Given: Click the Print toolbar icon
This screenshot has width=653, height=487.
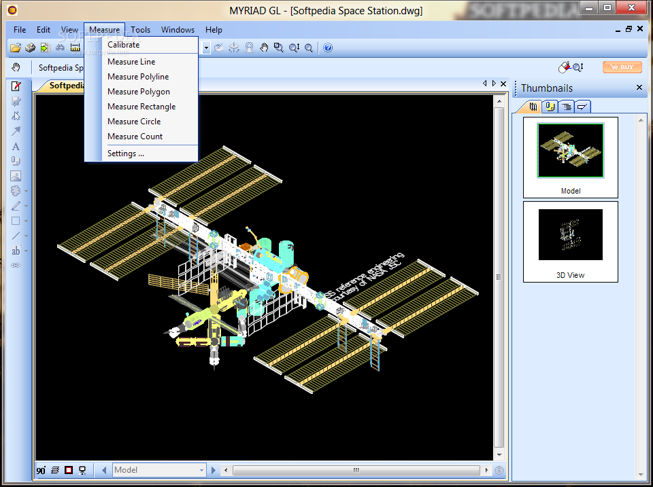Looking at the screenshot, I should click(30, 48).
